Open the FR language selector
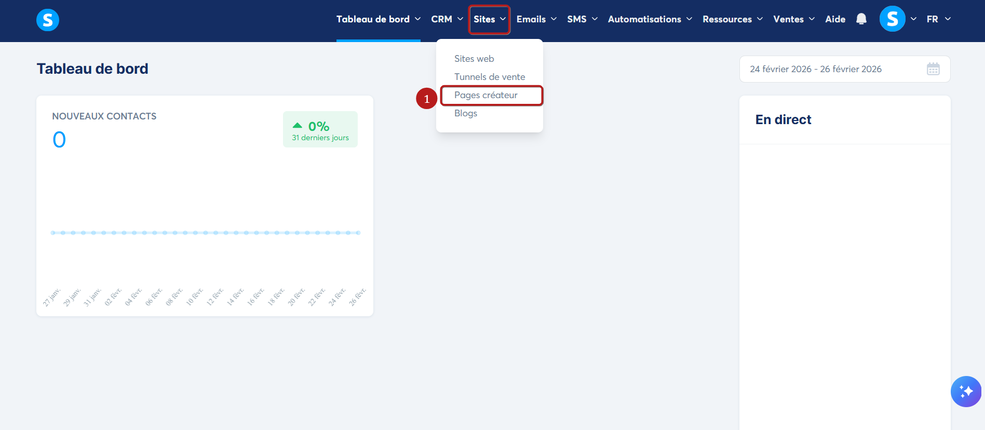This screenshot has width=985, height=430. 939,19
